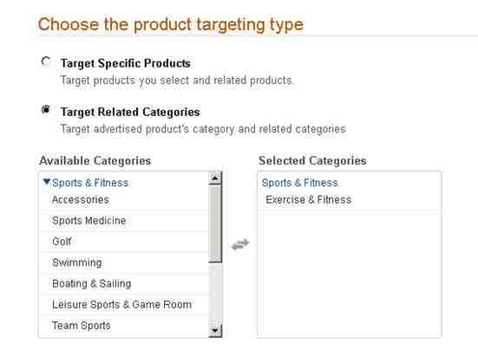478x356 pixels.
Task: Choose Accessories from Available Categories
Action: click(124, 200)
